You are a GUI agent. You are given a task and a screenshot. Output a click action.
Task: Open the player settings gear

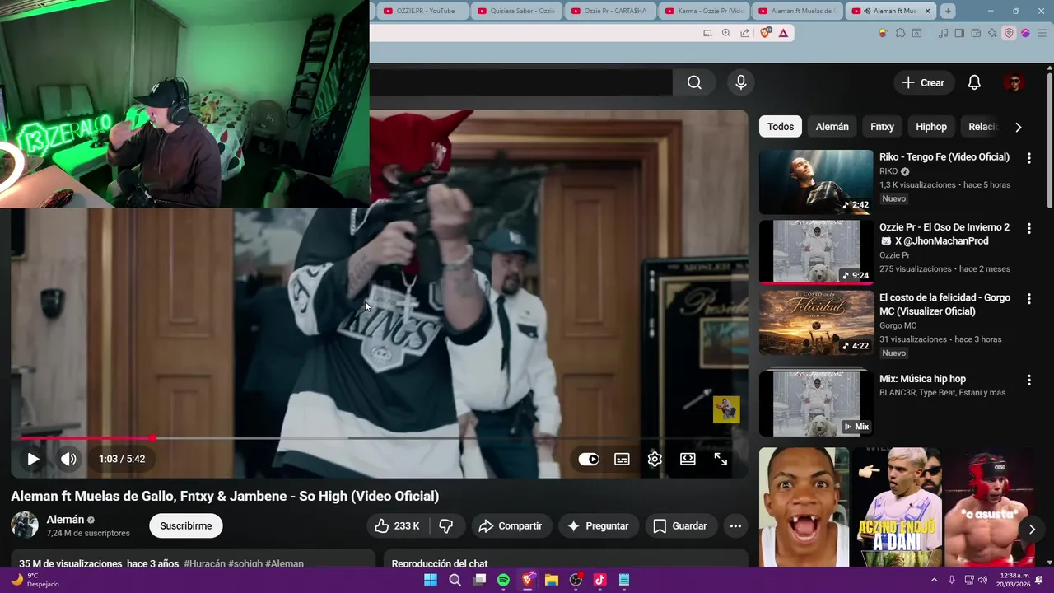(x=655, y=459)
